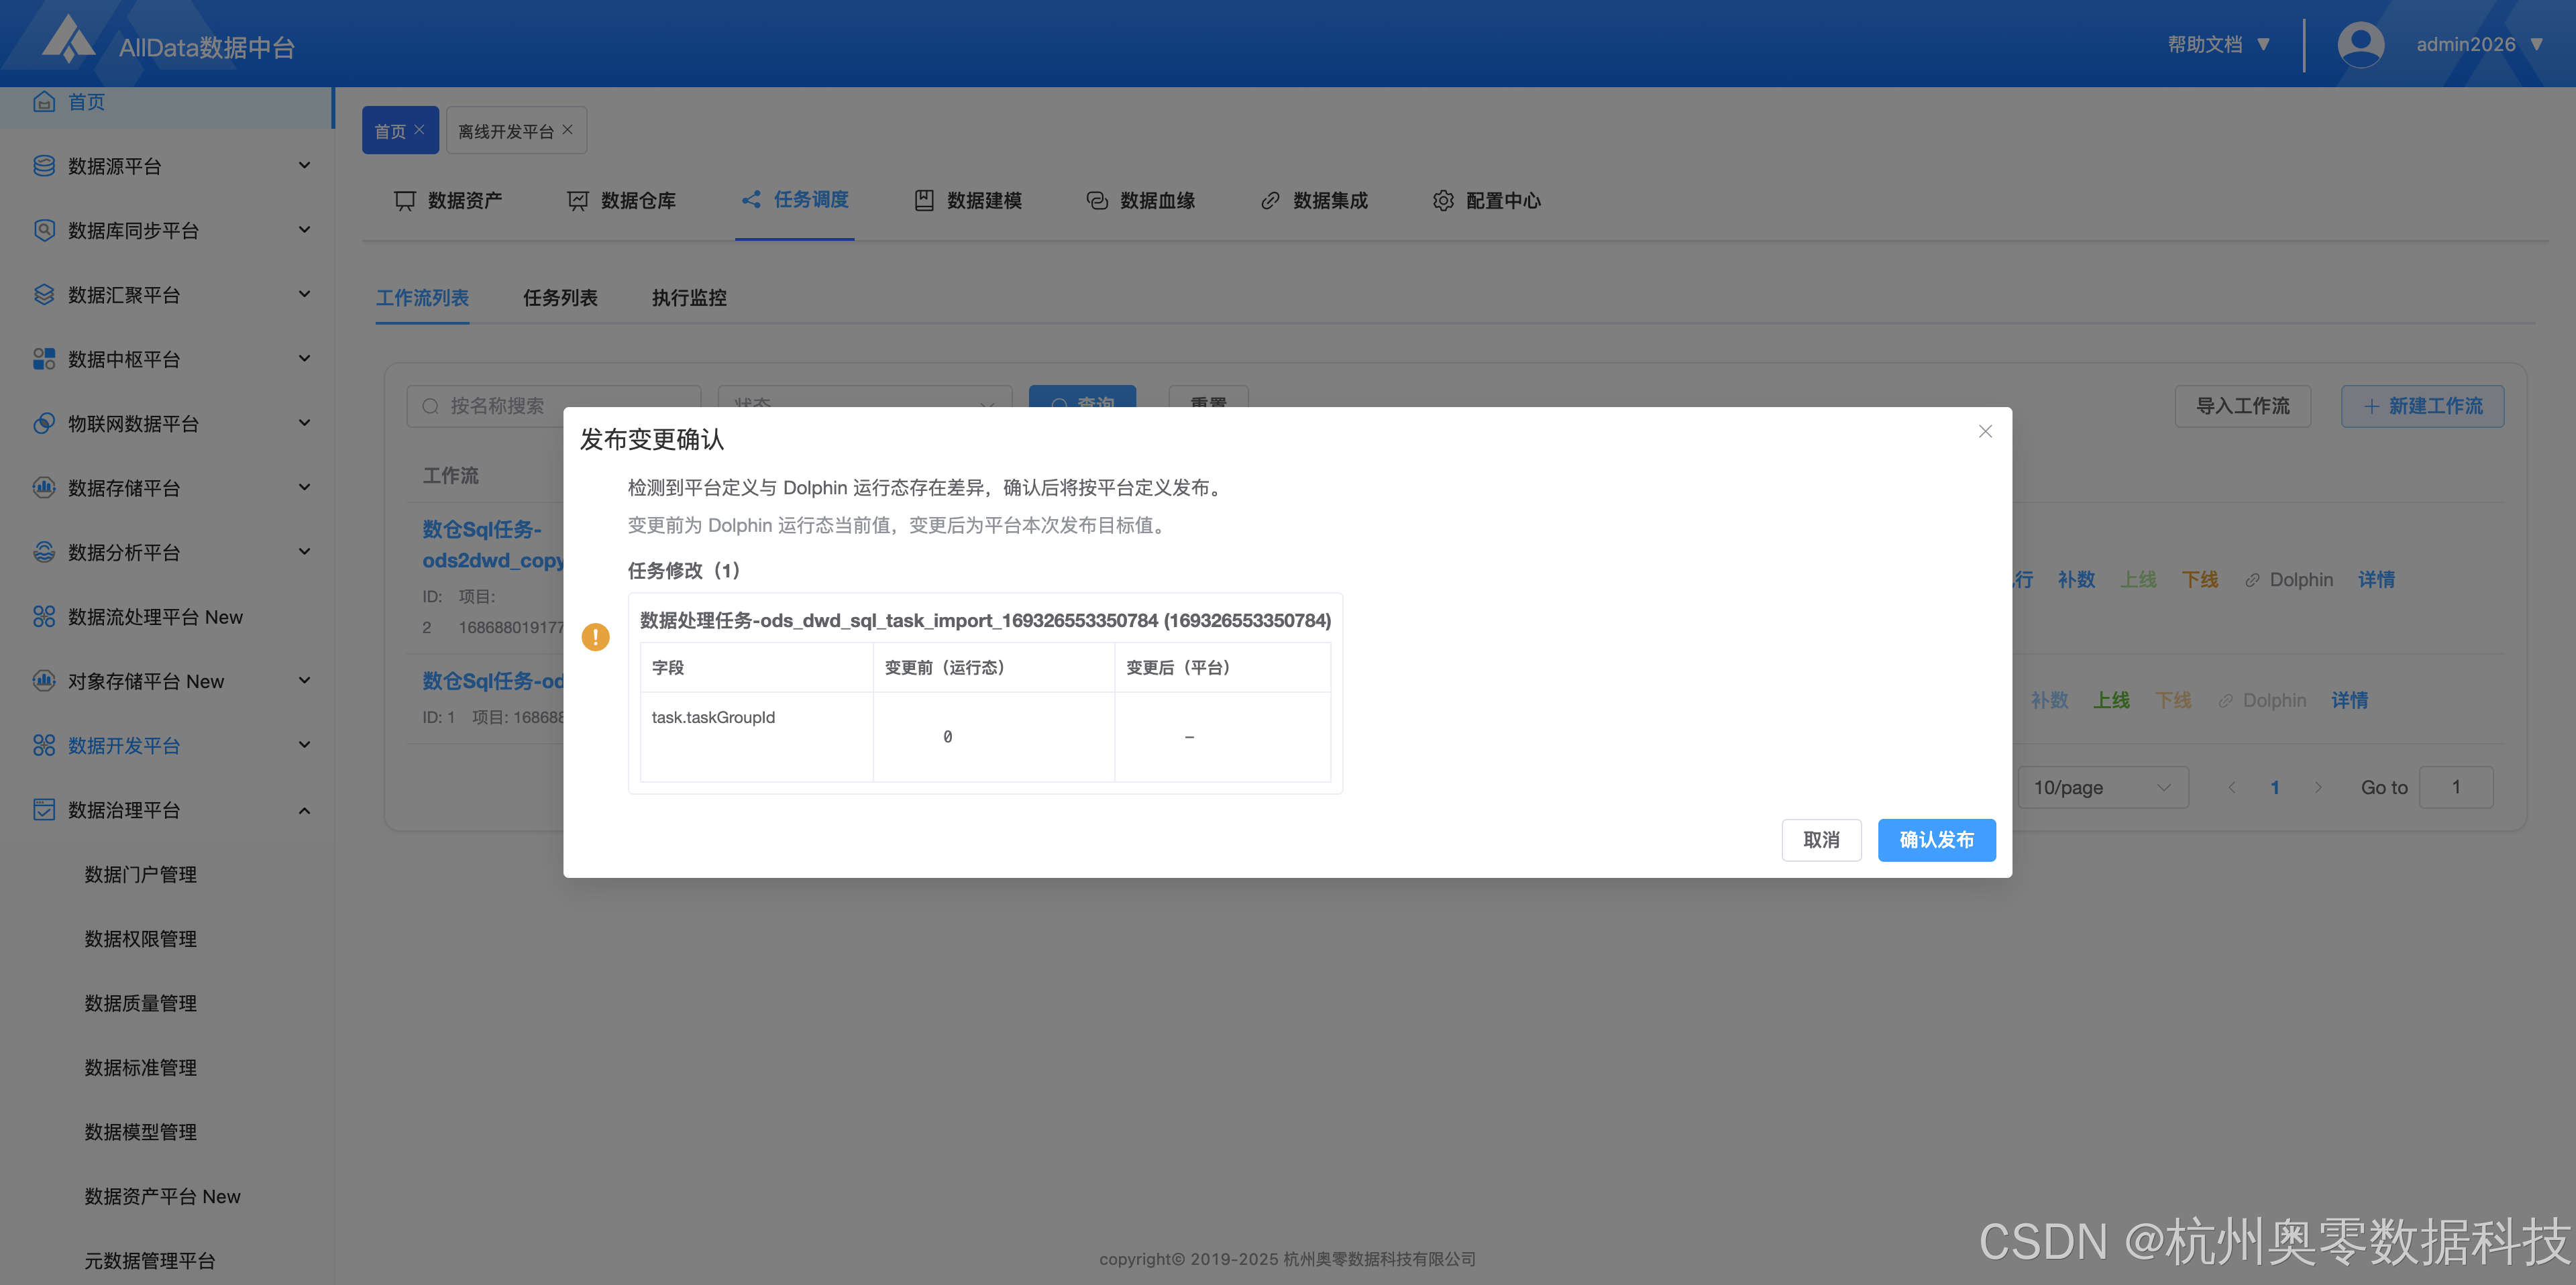Click the 数据汇聚平台 layers icon
2576x1285 pixels.
pos(44,295)
